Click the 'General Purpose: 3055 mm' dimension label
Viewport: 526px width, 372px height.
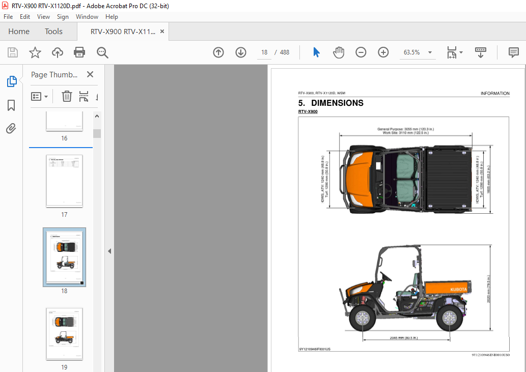click(405, 129)
